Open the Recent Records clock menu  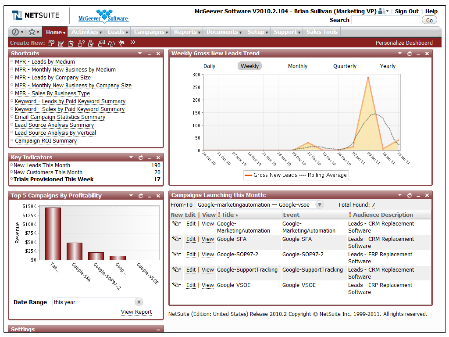[17, 32]
